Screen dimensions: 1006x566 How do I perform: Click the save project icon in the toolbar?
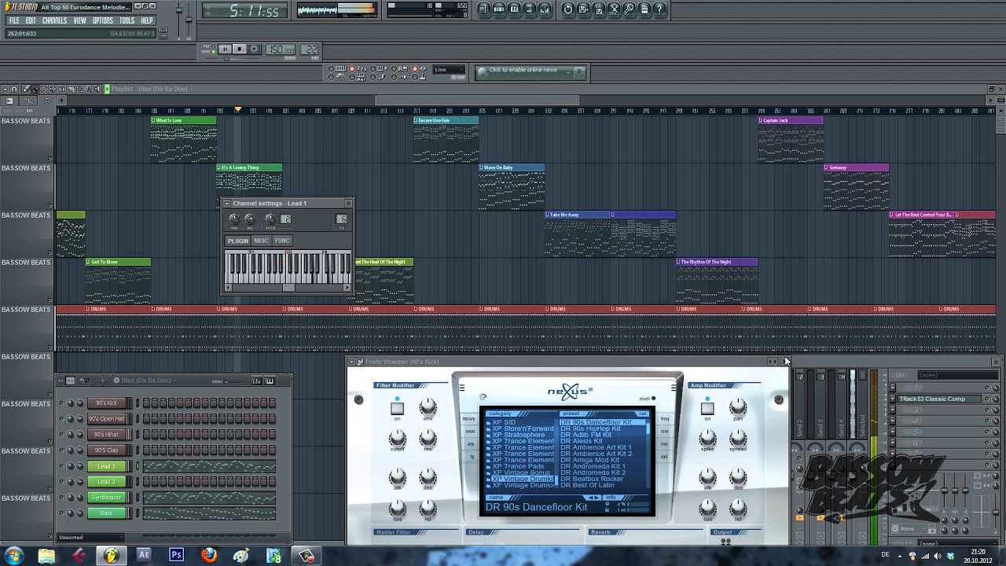pos(583,9)
